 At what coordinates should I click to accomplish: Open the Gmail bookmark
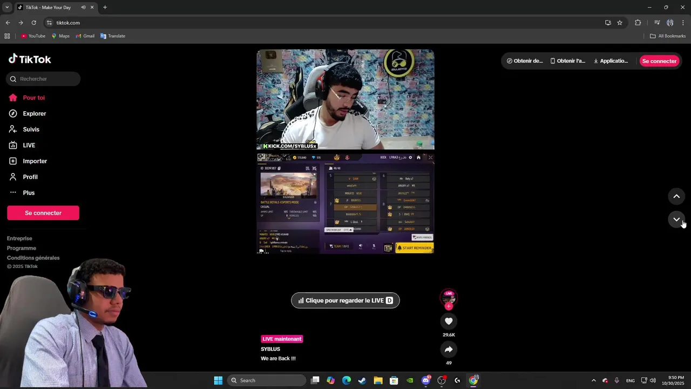tap(85, 36)
